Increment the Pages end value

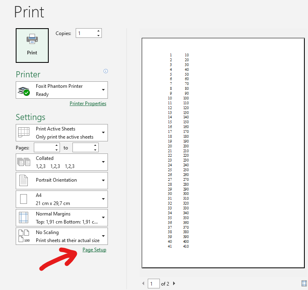pos(95,145)
